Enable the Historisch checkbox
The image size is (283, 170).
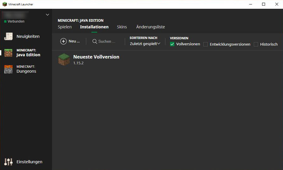pos(256,44)
